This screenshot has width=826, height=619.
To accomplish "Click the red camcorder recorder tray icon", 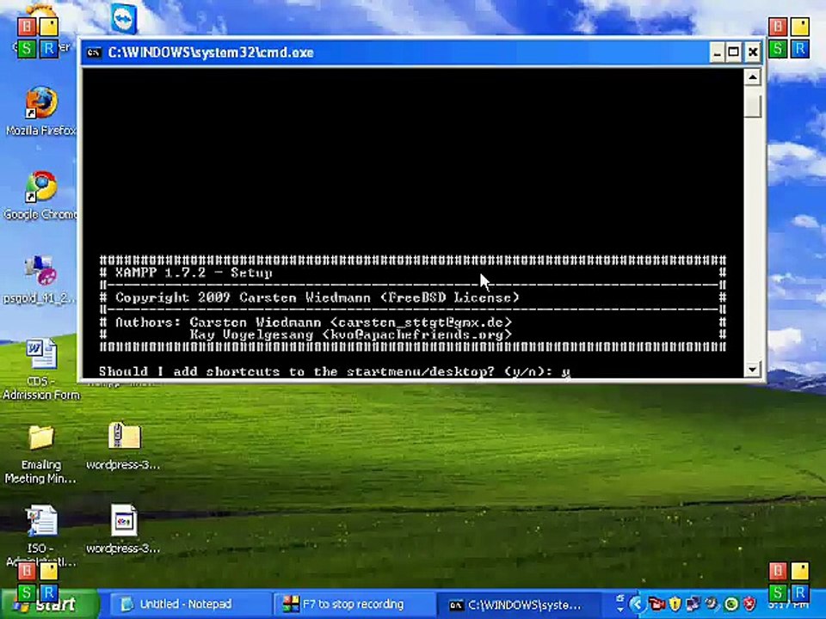I will 656,604.
